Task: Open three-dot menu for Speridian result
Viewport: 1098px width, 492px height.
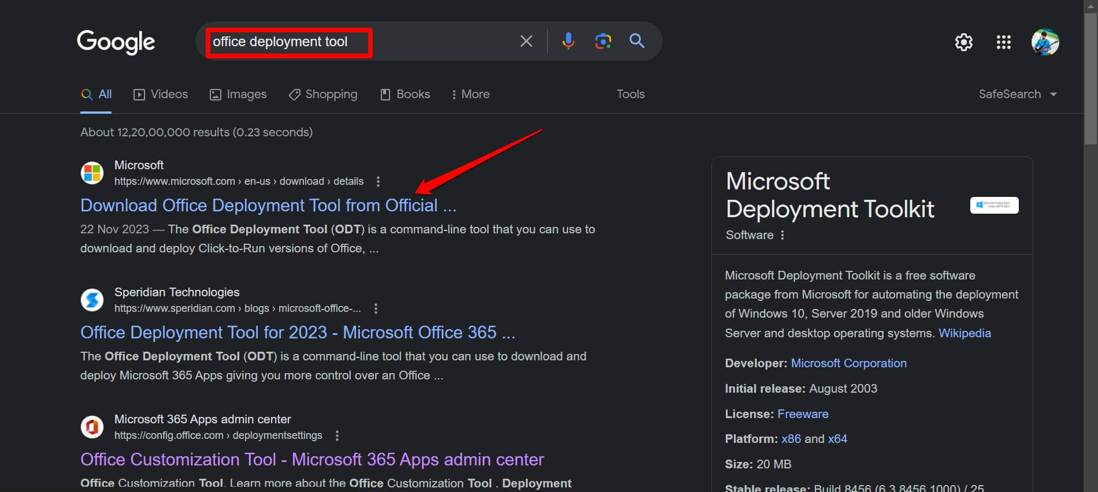Action: tap(376, 308)
